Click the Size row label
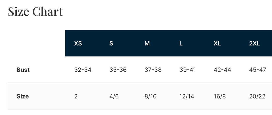The height and width of the screenshot is (115, 272). click(23, 96)
